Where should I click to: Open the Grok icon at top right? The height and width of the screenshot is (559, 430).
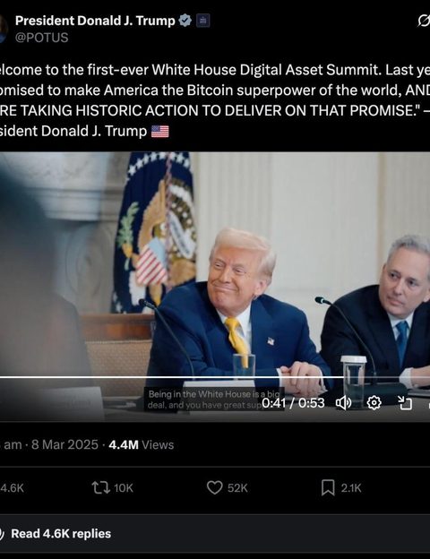[424, 21]
